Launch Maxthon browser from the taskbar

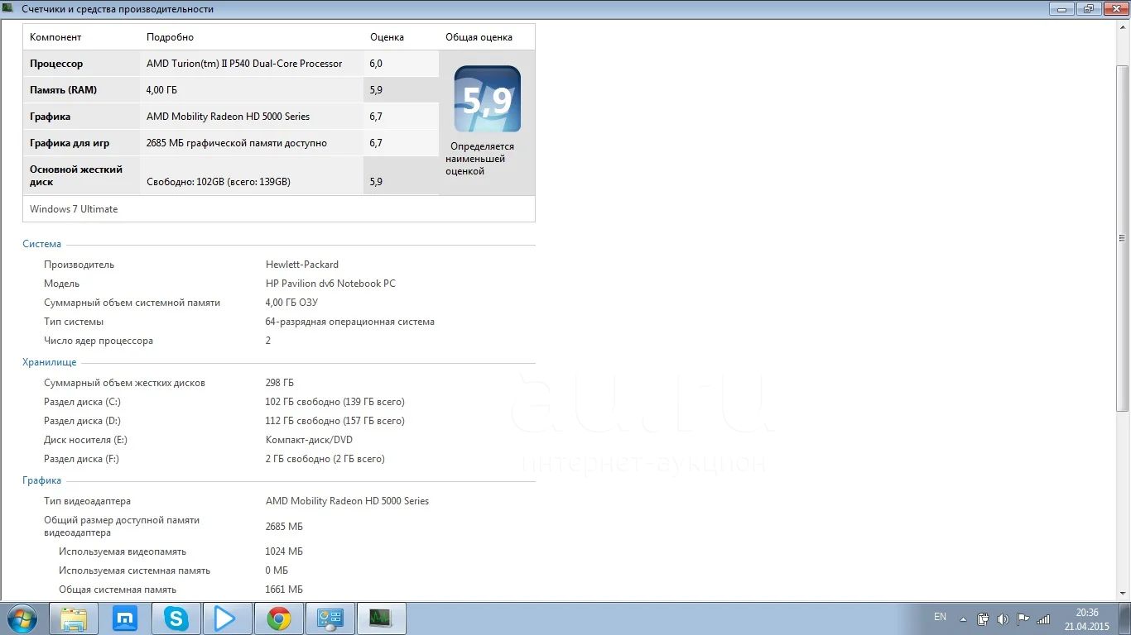tap(125, 618)
